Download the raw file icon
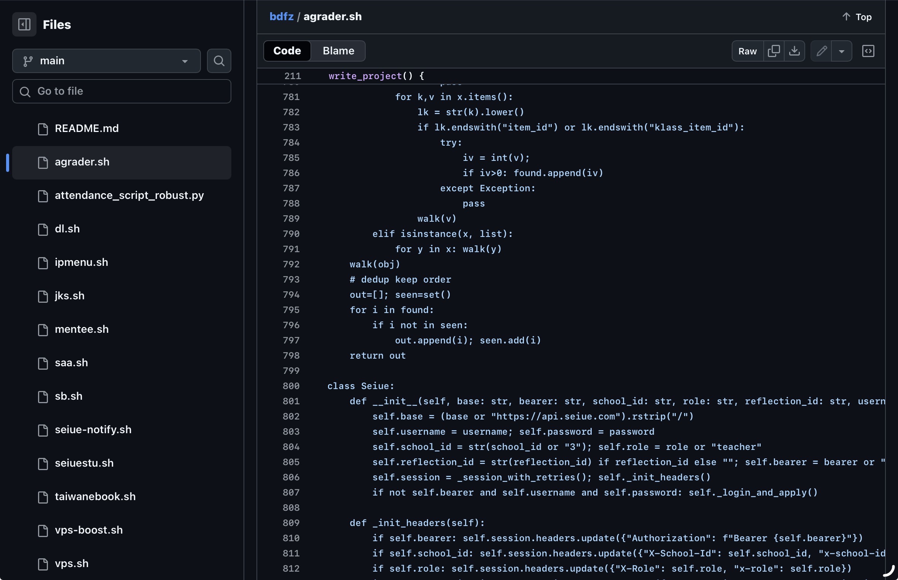The width and height of the screenshot is (898, 580). 795,51
